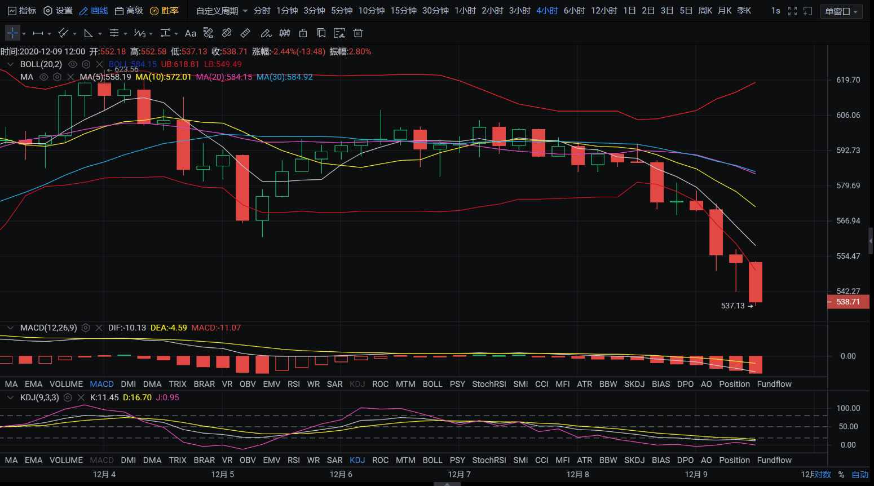
Task: Click the lock drawings icon
Action: [303, 33]
